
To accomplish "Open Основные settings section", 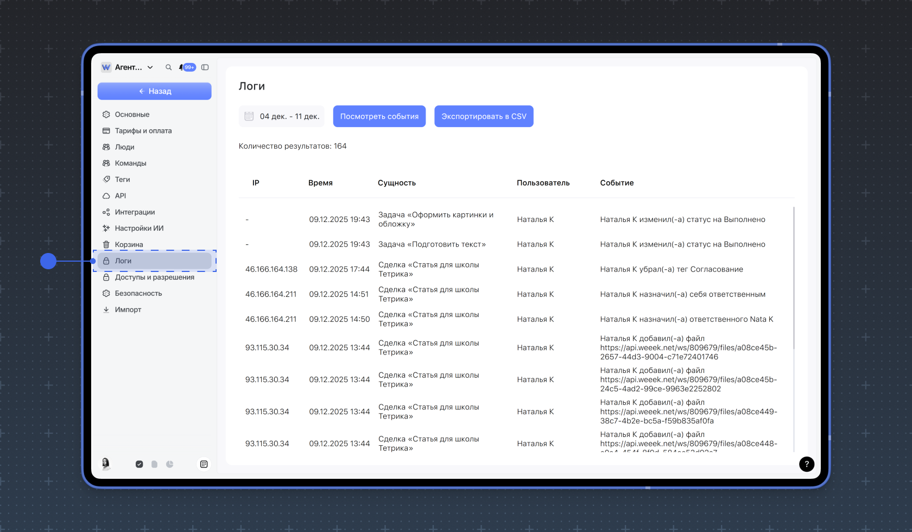I will point(132,115).
